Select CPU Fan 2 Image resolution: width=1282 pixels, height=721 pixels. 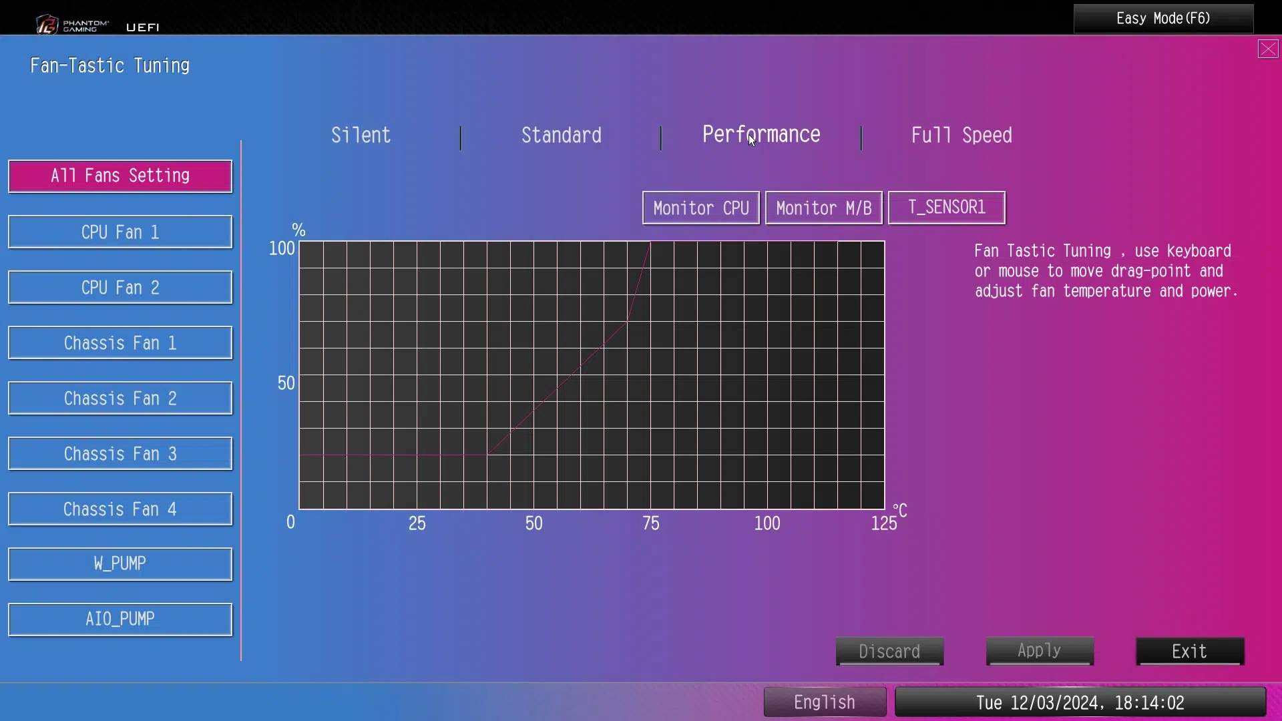(x=120, y=287)
